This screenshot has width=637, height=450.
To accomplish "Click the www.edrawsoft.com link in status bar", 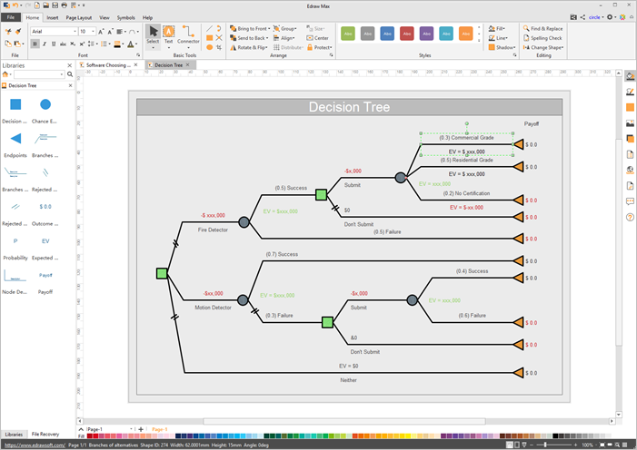I will [25, 445].
